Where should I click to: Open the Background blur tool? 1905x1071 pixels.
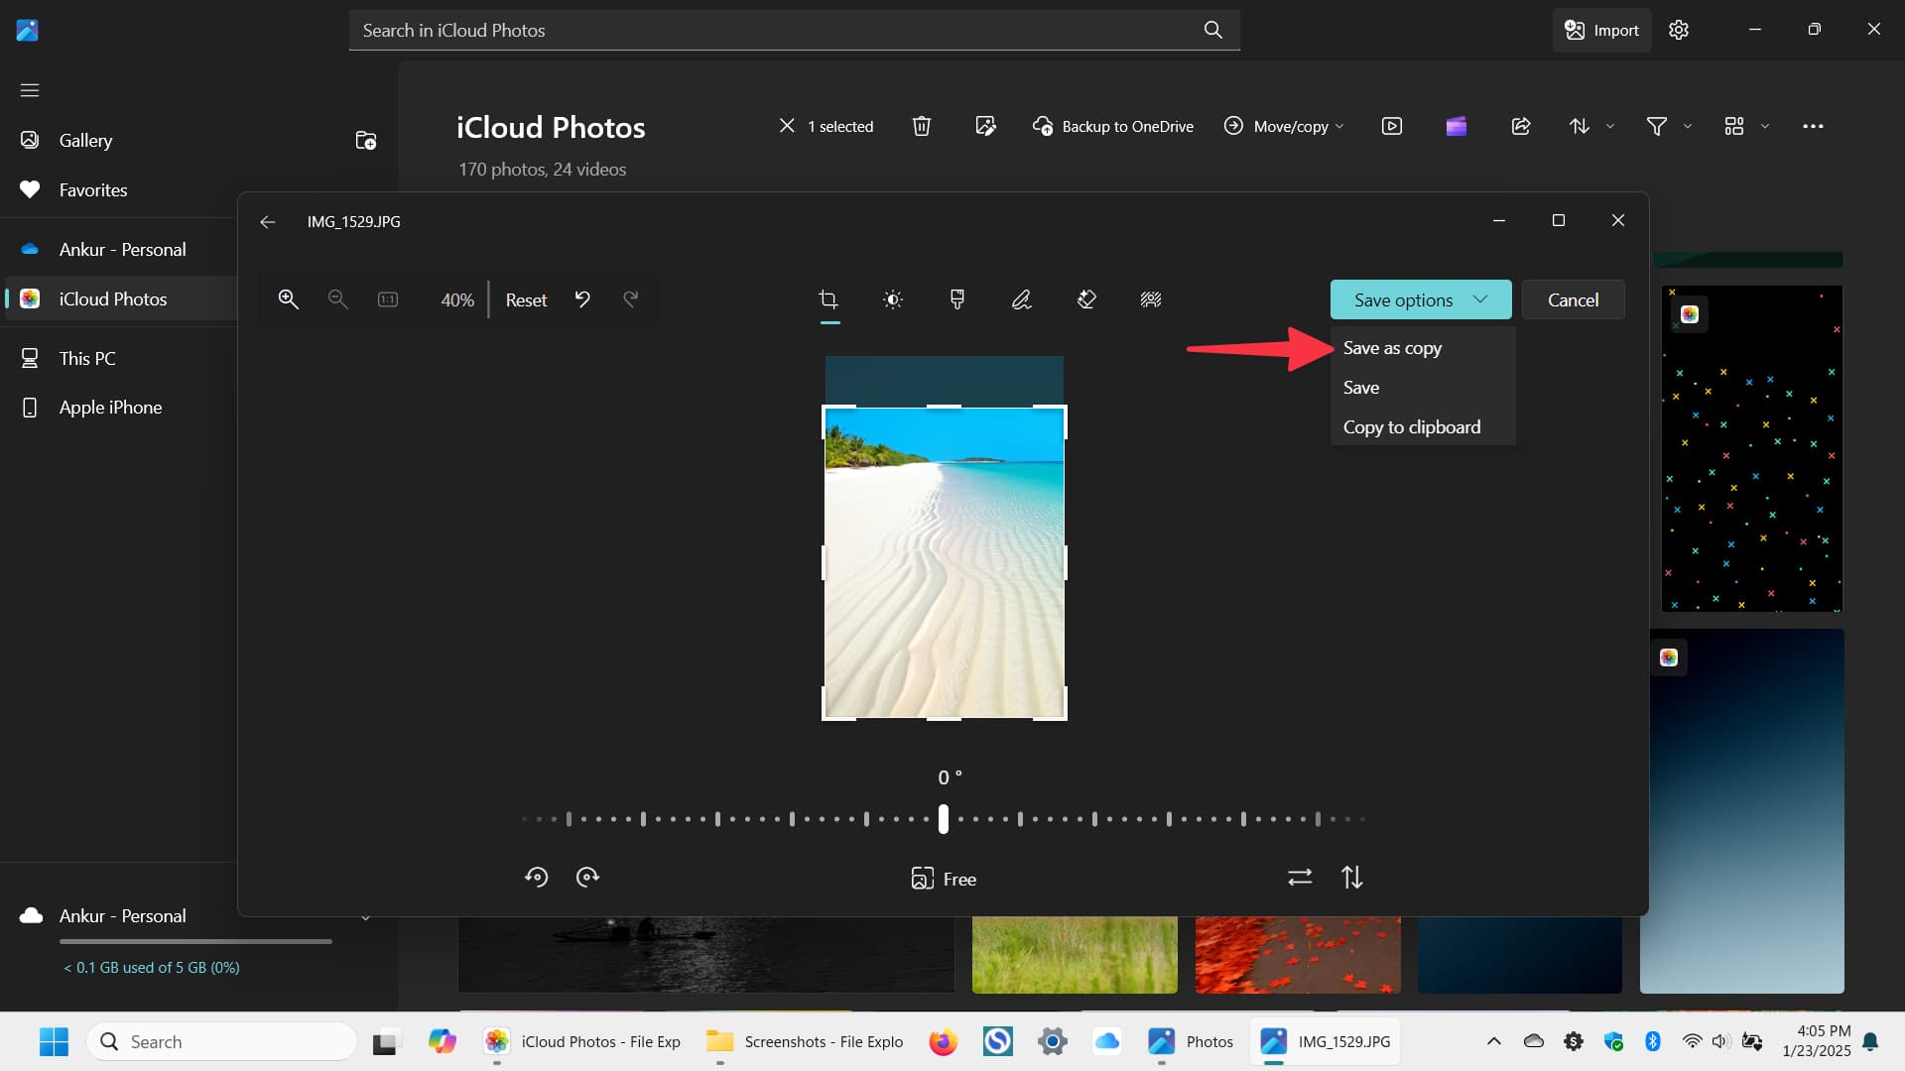[1151, 299]
